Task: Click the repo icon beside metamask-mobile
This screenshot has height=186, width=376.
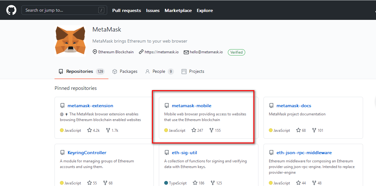Action: [167, 106]
